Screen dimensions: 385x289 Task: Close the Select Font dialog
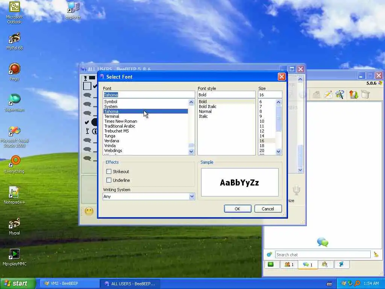pyautogui.click(x=282, y=77)
